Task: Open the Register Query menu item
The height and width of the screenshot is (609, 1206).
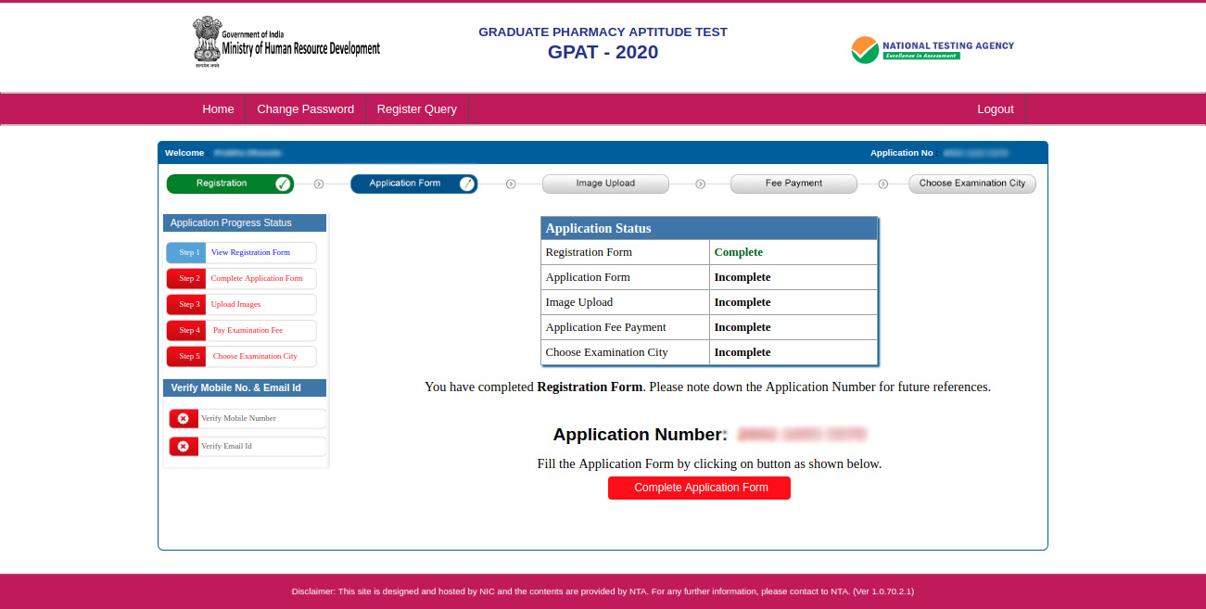Action: click(x=417, y=108)
